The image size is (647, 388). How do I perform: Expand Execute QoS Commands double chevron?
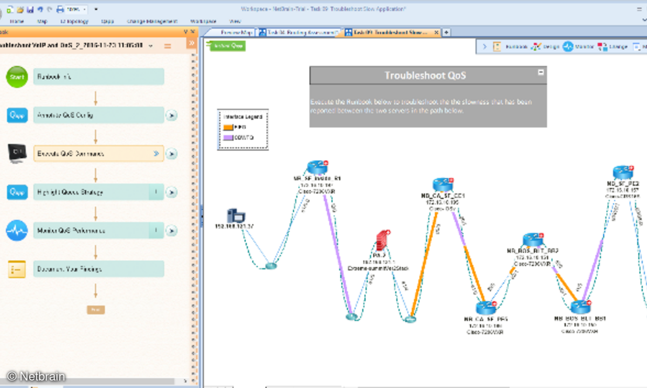pyautogui.click(x=156, y=154)
